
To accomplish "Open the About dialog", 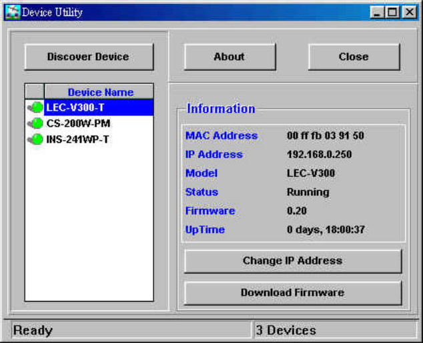I will point(230,57).
